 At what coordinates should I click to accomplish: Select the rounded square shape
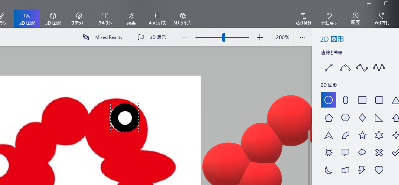coord(379,100)
